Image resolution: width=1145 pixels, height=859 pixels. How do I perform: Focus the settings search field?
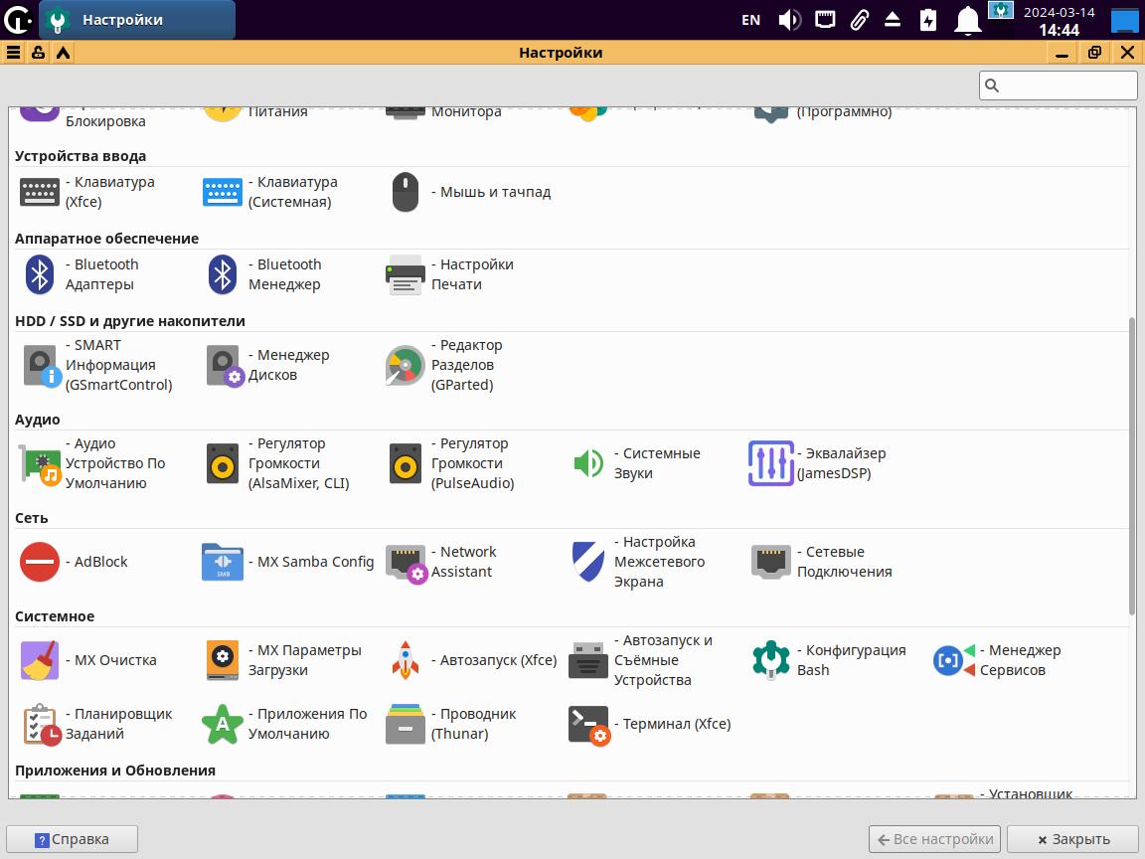point(1059,86)
